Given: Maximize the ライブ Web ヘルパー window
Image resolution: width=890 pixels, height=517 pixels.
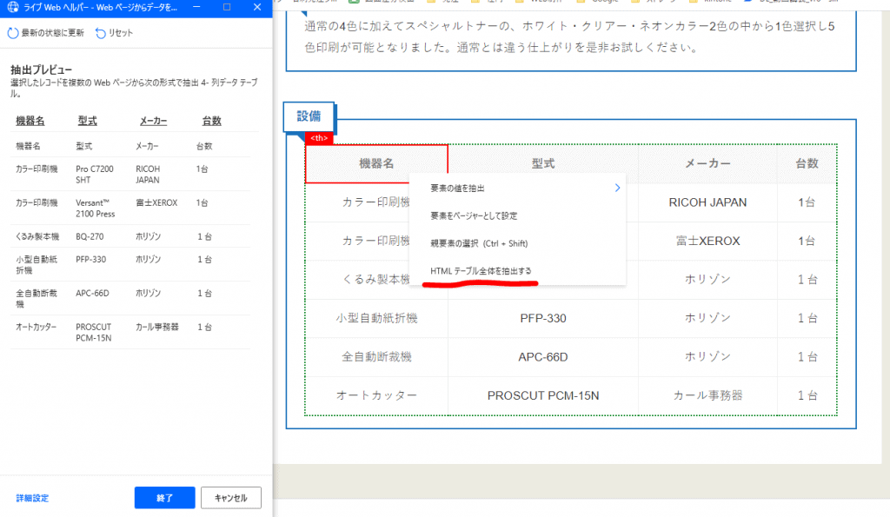Looking at the screenshot, I should pos(227,8).
